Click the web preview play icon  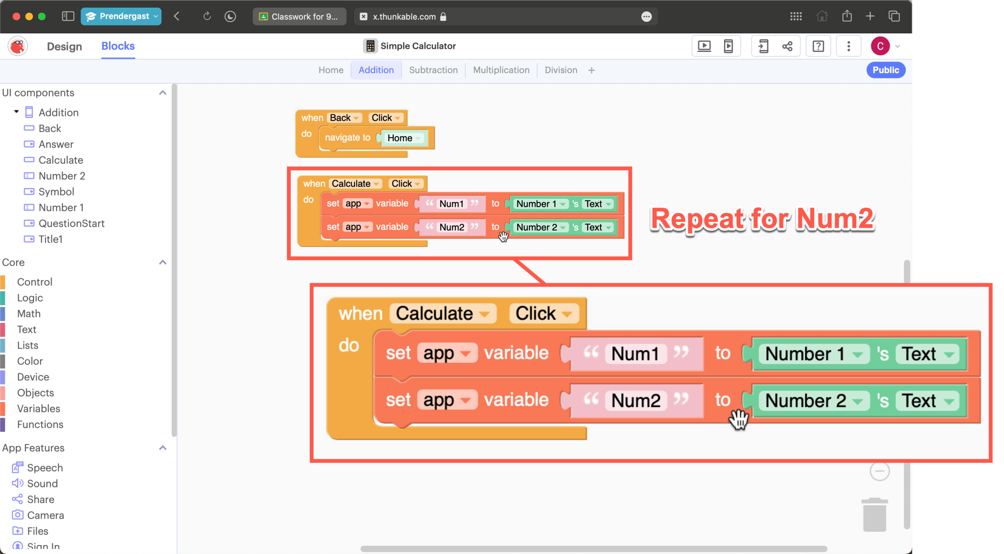704,46
